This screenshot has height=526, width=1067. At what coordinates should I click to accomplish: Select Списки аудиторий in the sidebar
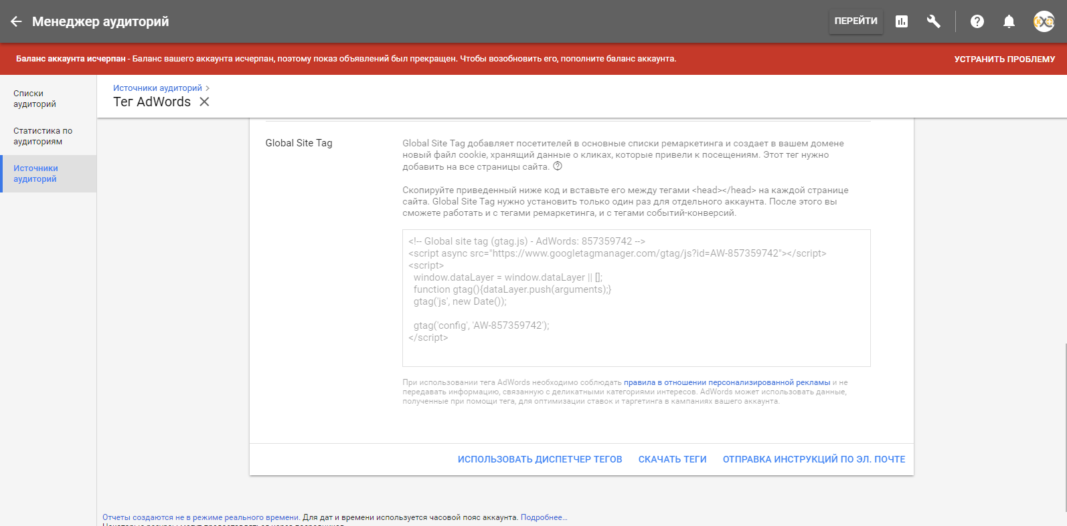point(48,99)
